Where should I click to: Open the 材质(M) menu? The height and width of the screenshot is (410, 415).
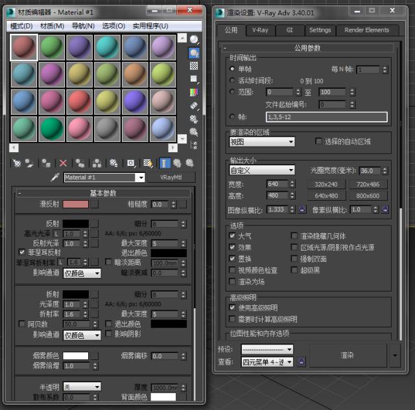[x=52, y=26]
